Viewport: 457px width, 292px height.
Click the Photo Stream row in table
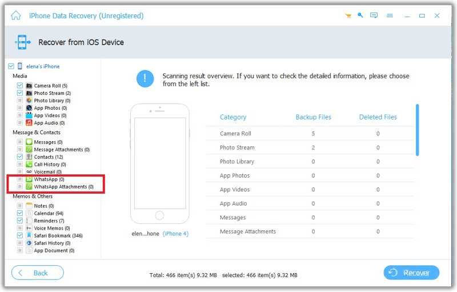tap(310, 147)
